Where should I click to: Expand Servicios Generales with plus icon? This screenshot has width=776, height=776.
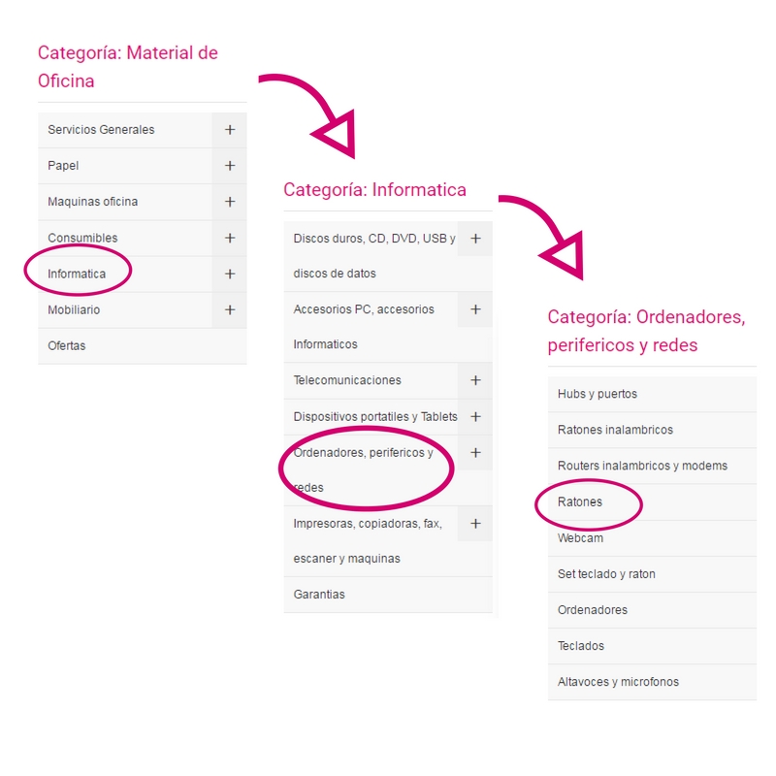(x=230, y=130)
